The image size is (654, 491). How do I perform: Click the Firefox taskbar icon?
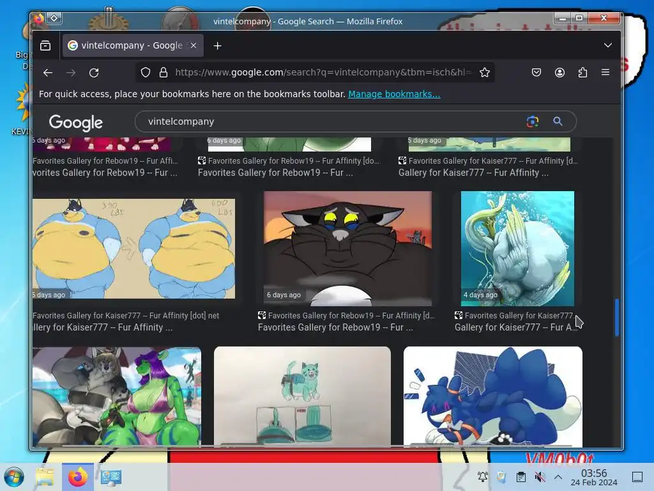point(77,477)
